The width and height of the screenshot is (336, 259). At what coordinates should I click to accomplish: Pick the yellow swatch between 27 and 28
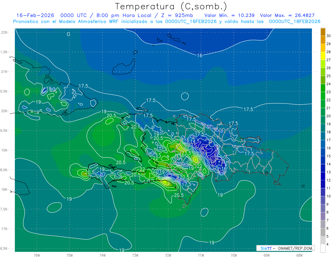[323, 56]
